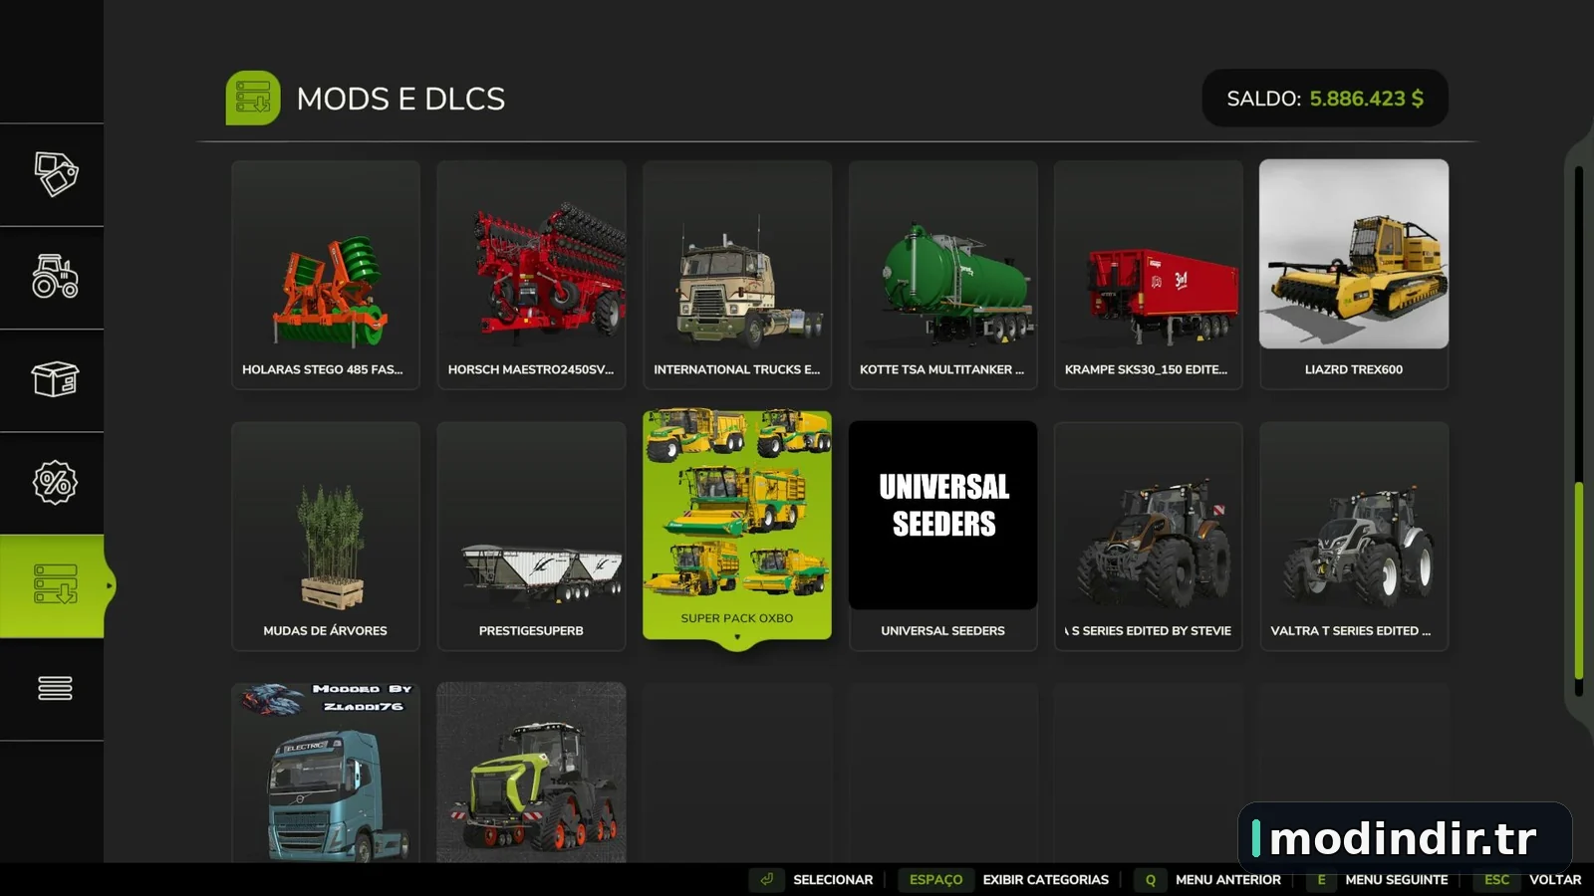The height and width of the screenshot is (896, 1594).
Task: Select the Holaras Stego 485 tile
Action: (x=326, y=275)
